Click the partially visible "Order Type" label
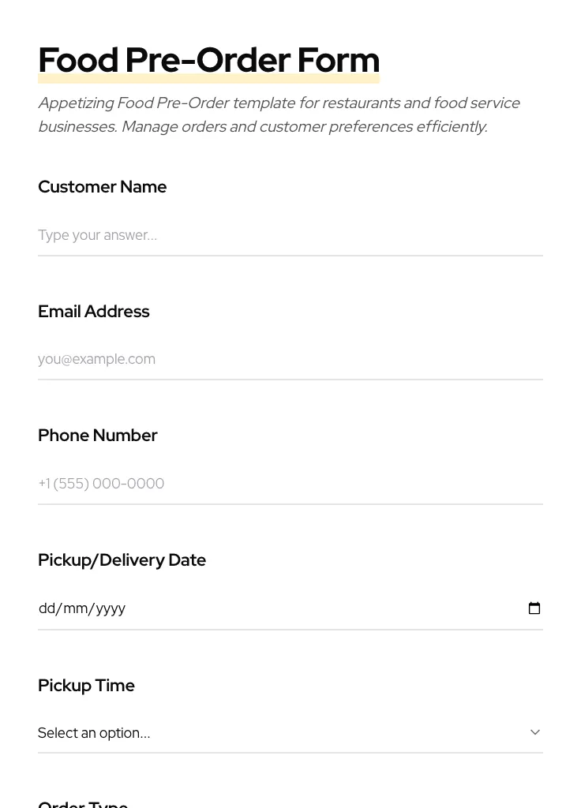Viewport: 581px width, 808px height. tap(83, 803)
